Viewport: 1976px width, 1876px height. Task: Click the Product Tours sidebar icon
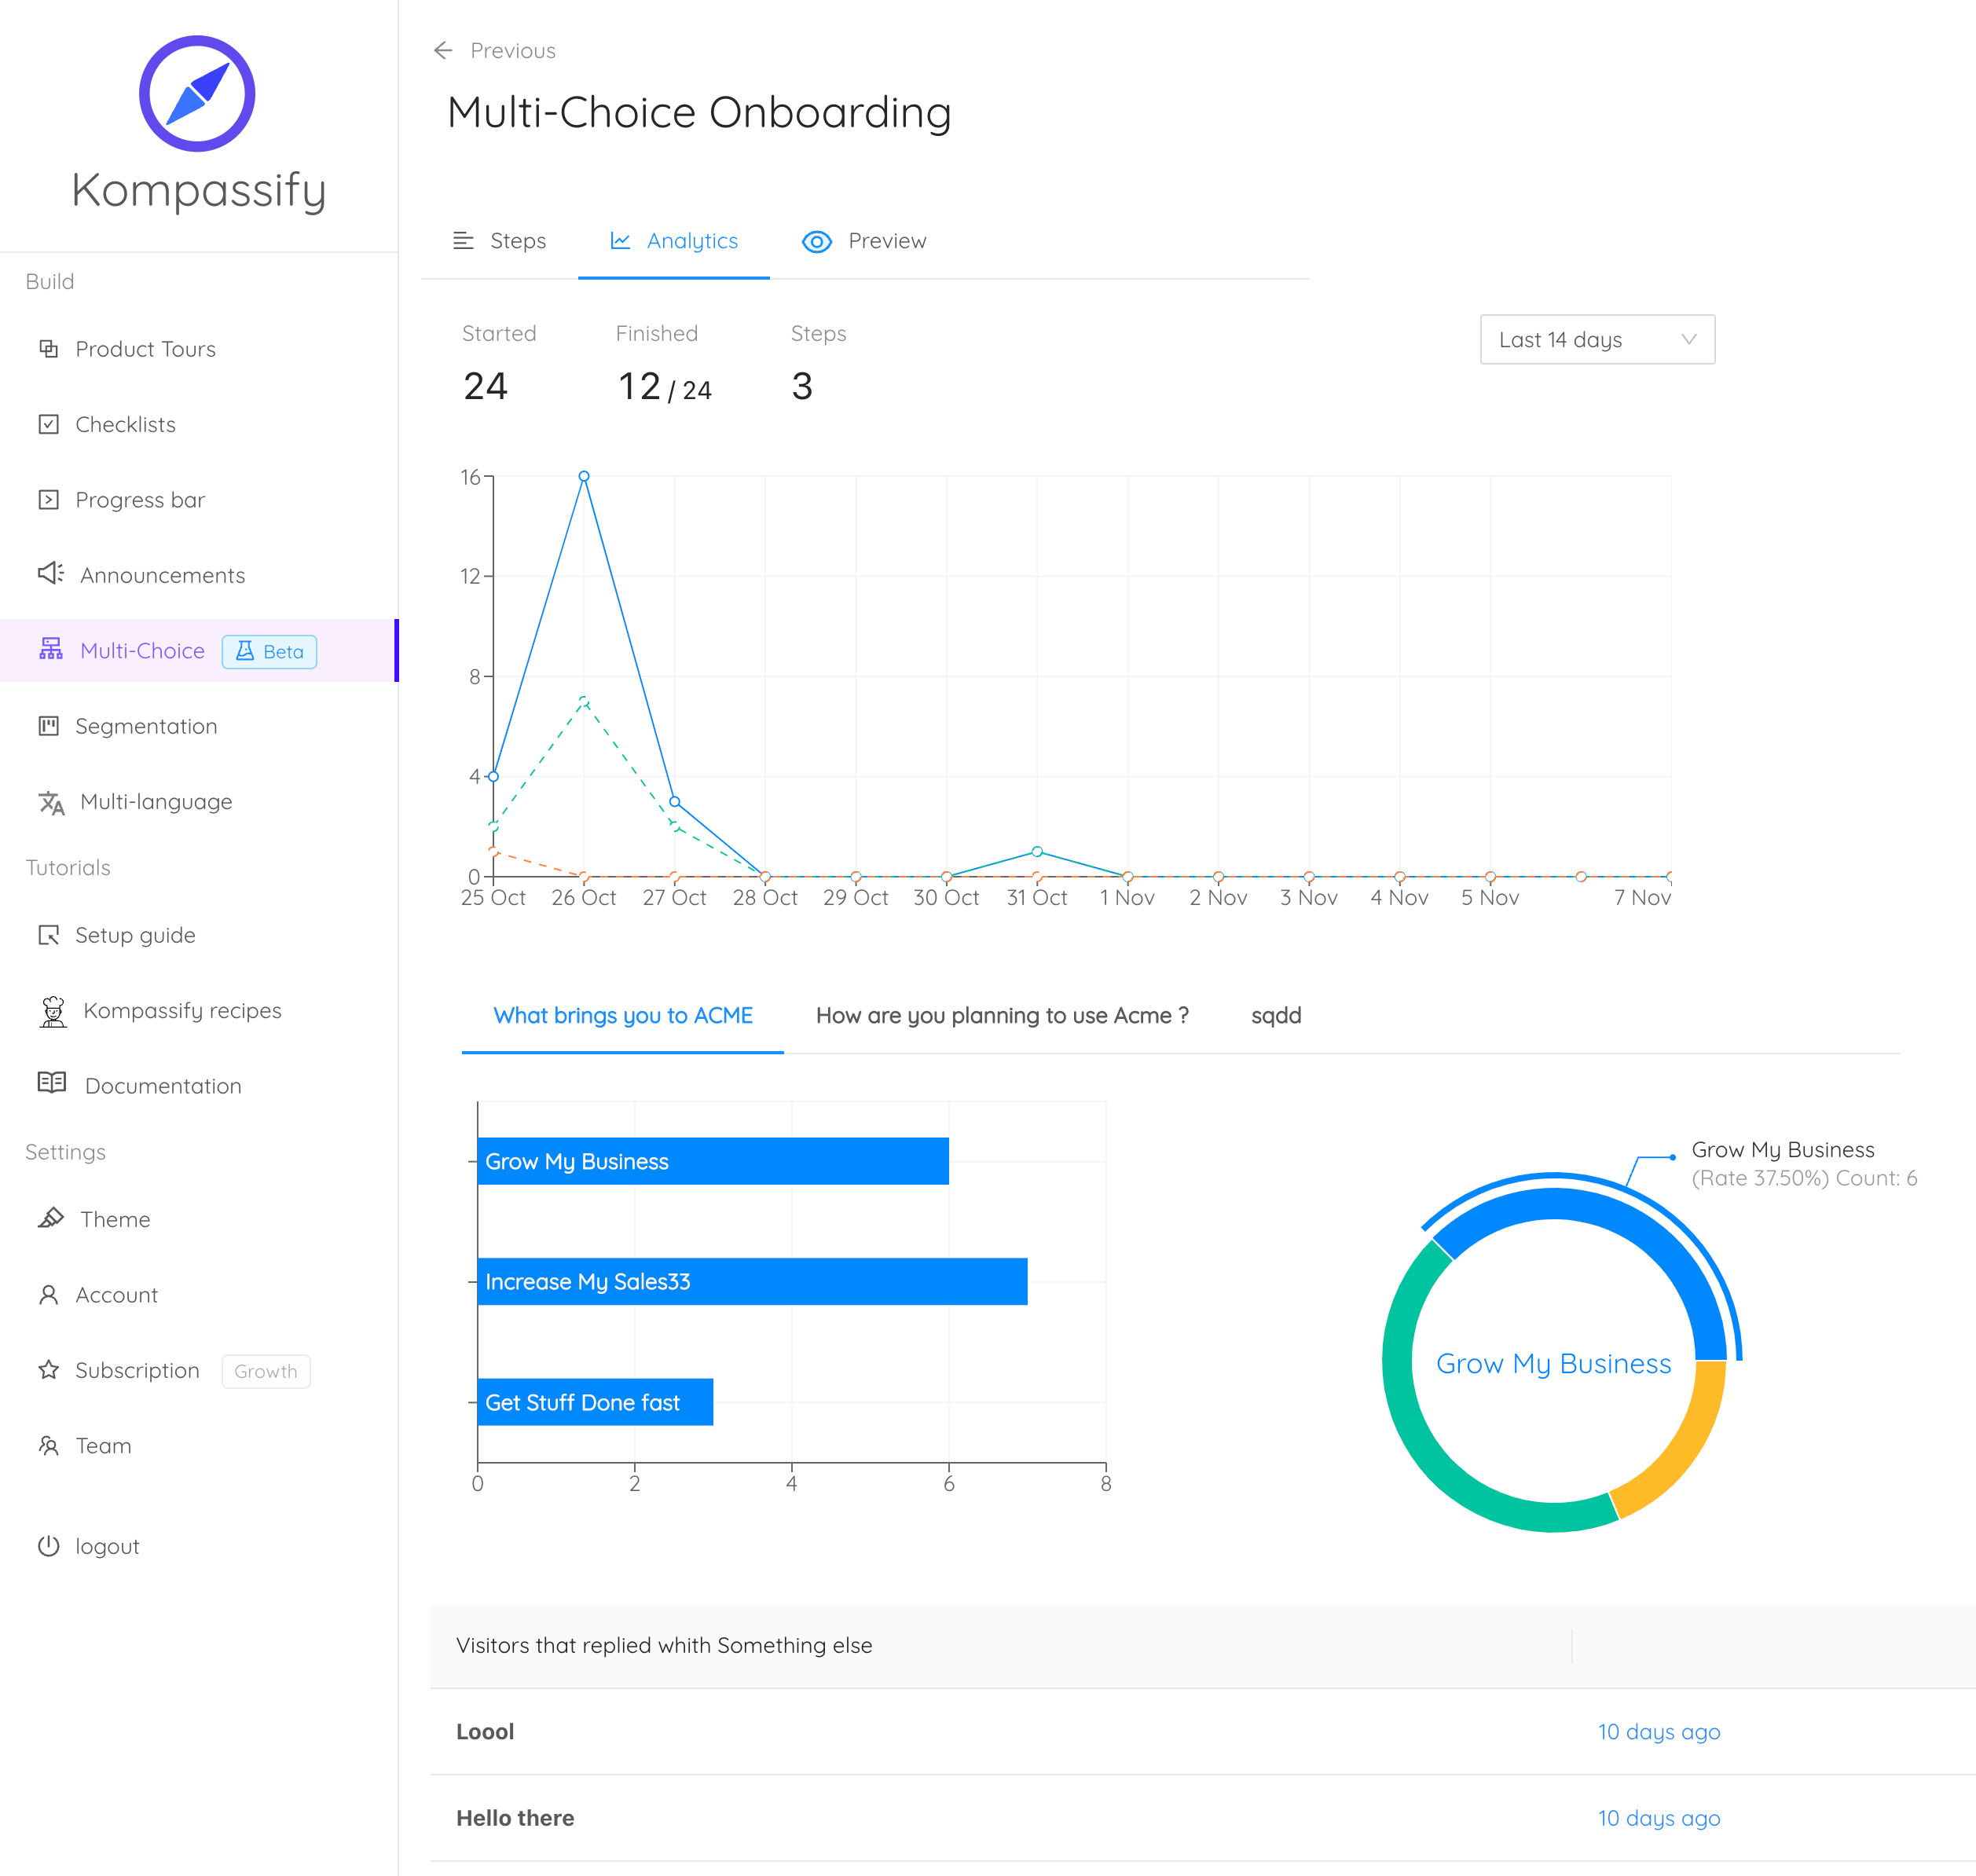click(48, 348)
